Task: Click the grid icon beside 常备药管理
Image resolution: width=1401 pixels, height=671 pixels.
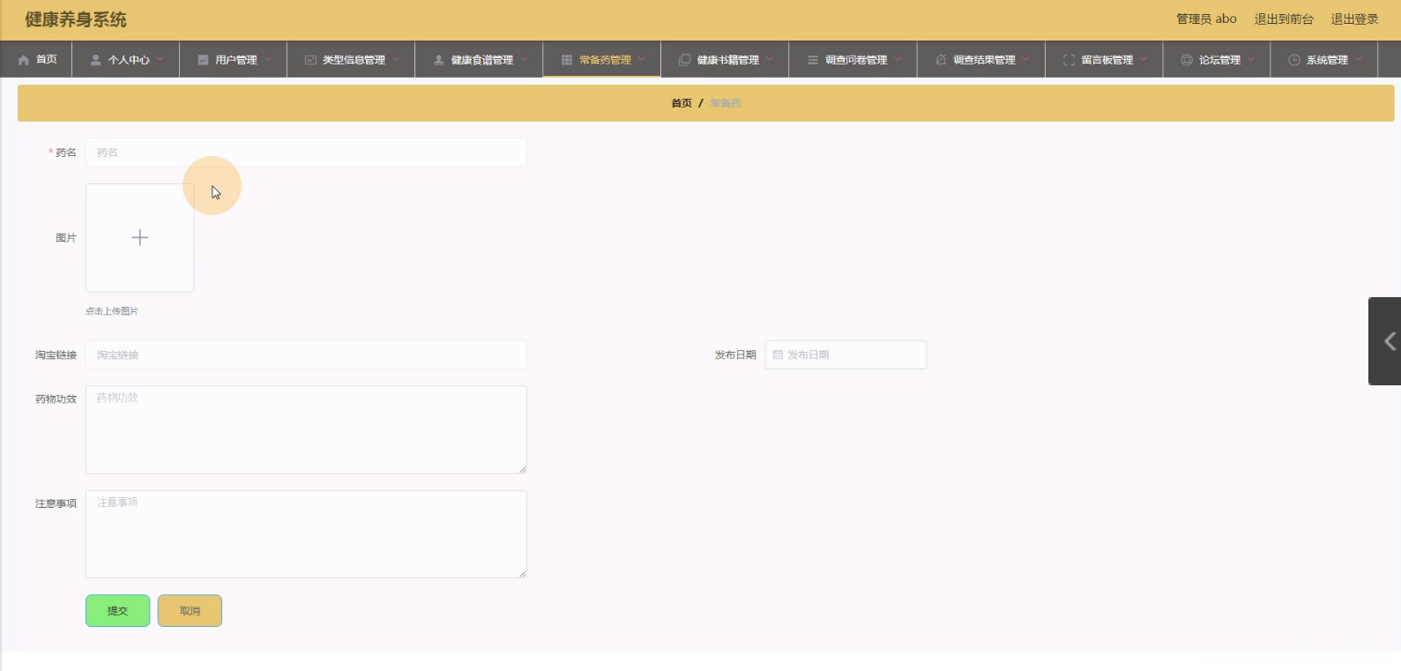Action: click(567, 60)
